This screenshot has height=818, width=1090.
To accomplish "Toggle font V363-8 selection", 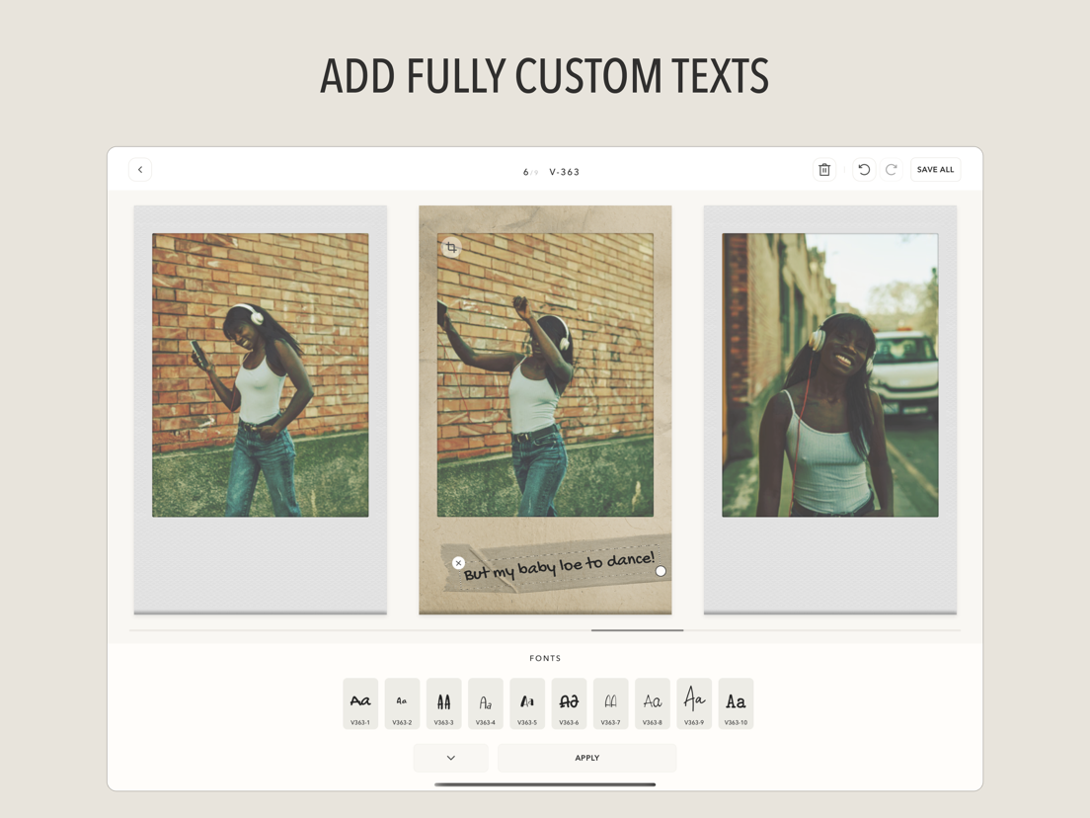I will pos(652,702).
